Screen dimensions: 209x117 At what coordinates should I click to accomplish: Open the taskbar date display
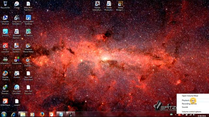coord(202,116)
